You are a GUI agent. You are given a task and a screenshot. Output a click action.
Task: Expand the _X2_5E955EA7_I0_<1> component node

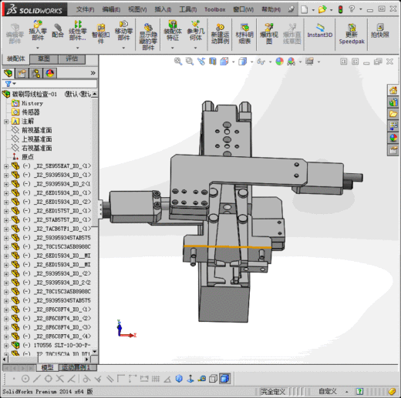point(6,166)
